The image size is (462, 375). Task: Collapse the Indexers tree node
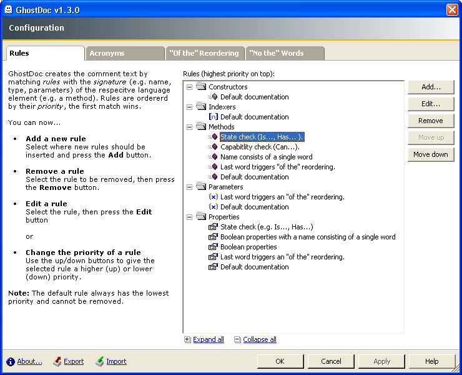(189, 107)
